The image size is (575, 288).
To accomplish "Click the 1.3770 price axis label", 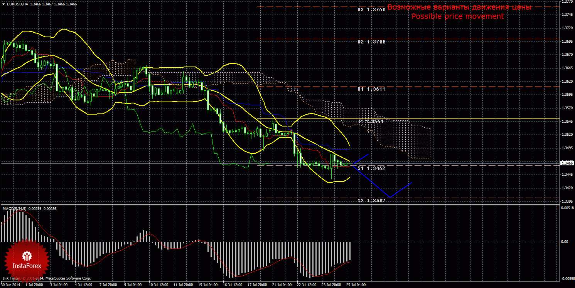I will (x=567, y=2).
